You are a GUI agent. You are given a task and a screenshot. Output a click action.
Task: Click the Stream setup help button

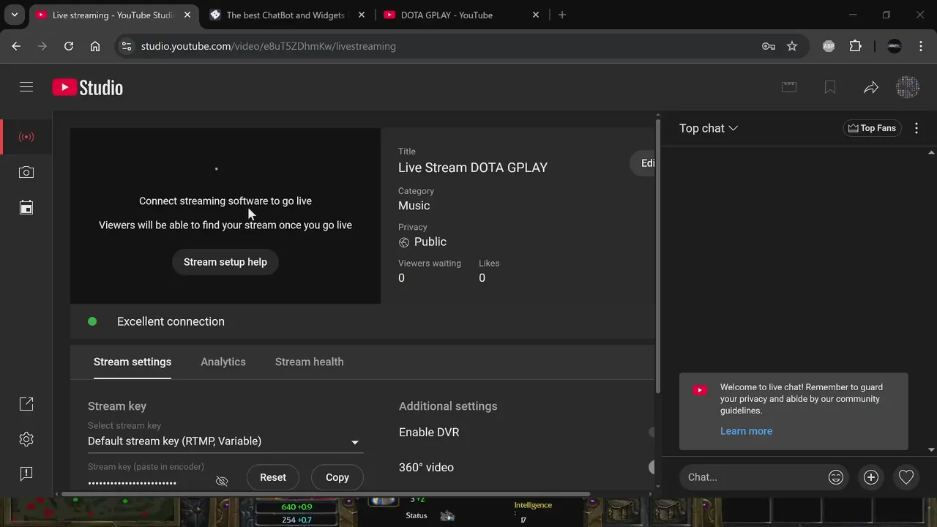pos(225,262)
